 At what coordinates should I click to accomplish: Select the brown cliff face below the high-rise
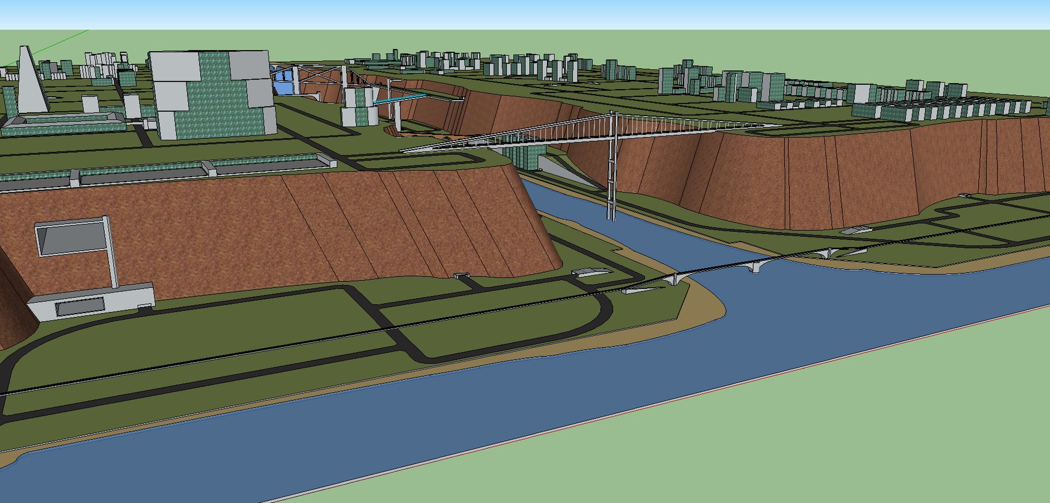coord(279,228)
